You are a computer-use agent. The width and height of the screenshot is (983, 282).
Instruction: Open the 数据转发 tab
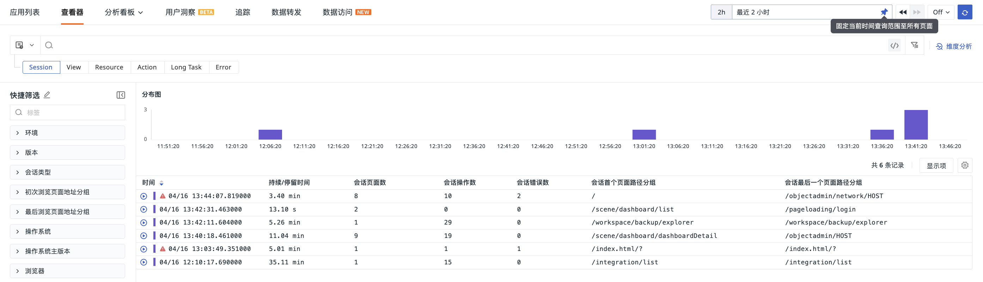(286, 12)
